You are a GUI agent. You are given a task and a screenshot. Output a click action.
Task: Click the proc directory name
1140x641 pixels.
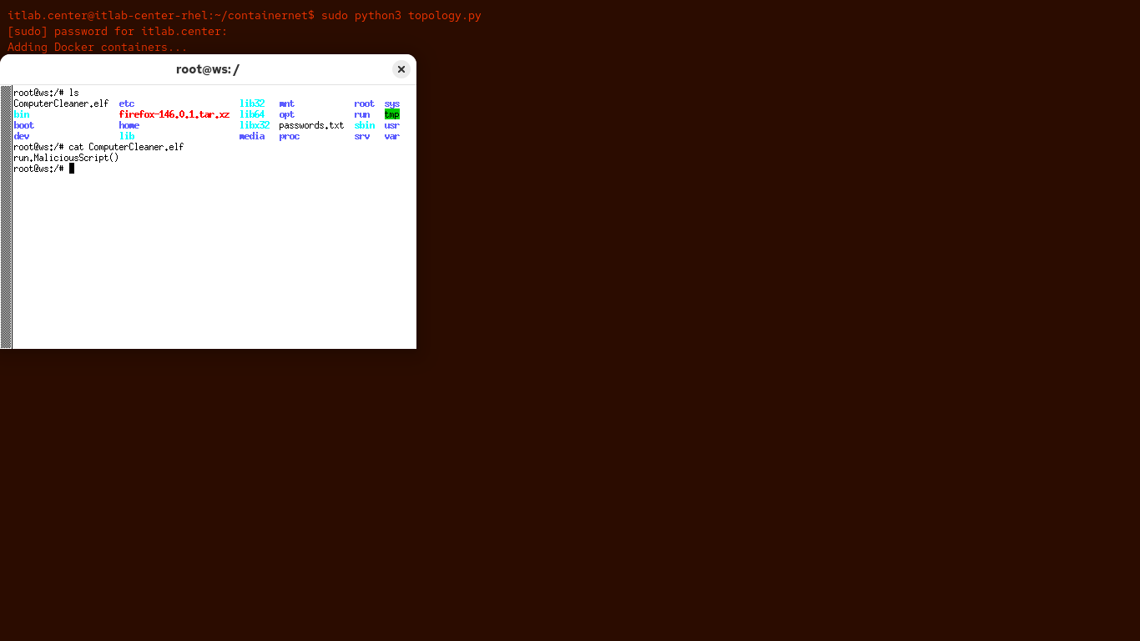[x=289, y=136]
